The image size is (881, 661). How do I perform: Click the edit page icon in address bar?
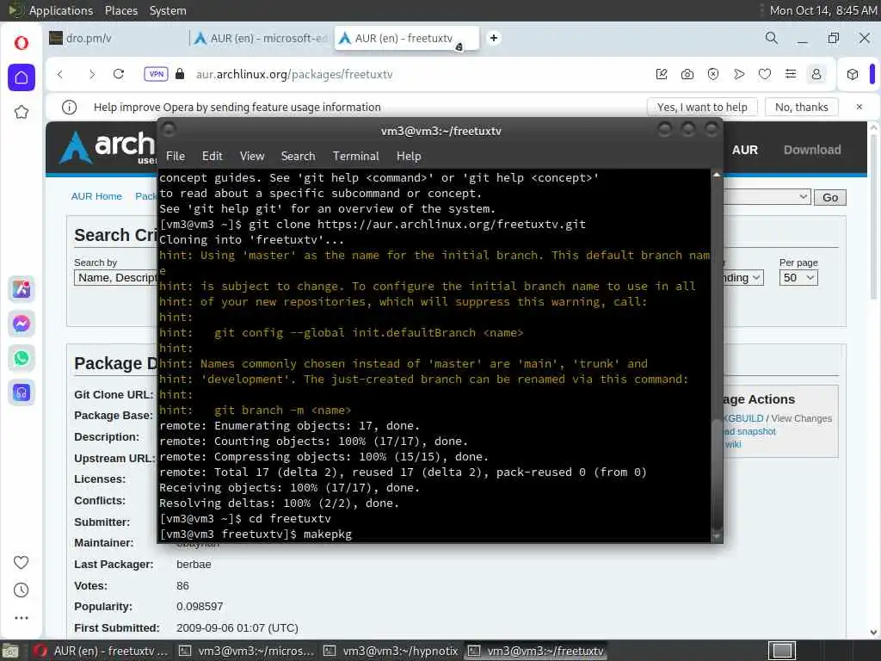[x=662, y=74]
